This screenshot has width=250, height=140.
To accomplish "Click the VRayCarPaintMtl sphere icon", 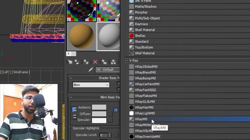I will point(131,84).
